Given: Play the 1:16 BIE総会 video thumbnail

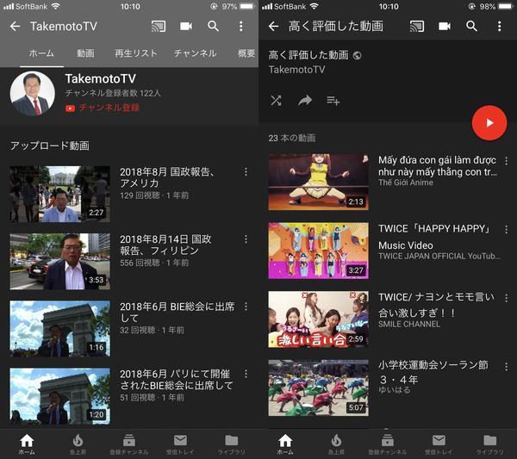Looking at the screenshot, I should [59, 329].
